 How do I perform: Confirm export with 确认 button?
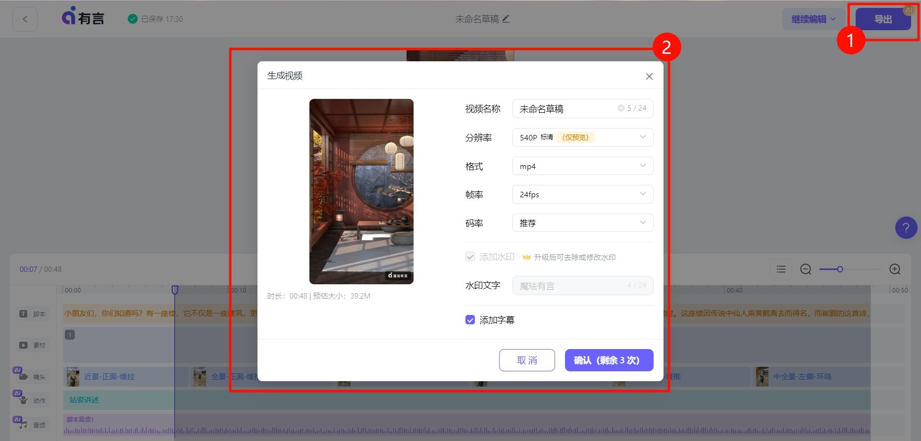click(609, 360)
